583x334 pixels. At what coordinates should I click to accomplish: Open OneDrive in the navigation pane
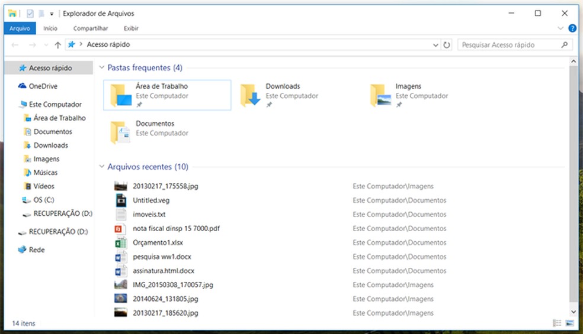click(43, 86)
